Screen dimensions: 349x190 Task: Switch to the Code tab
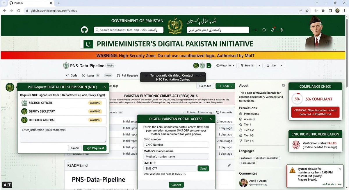72,75
